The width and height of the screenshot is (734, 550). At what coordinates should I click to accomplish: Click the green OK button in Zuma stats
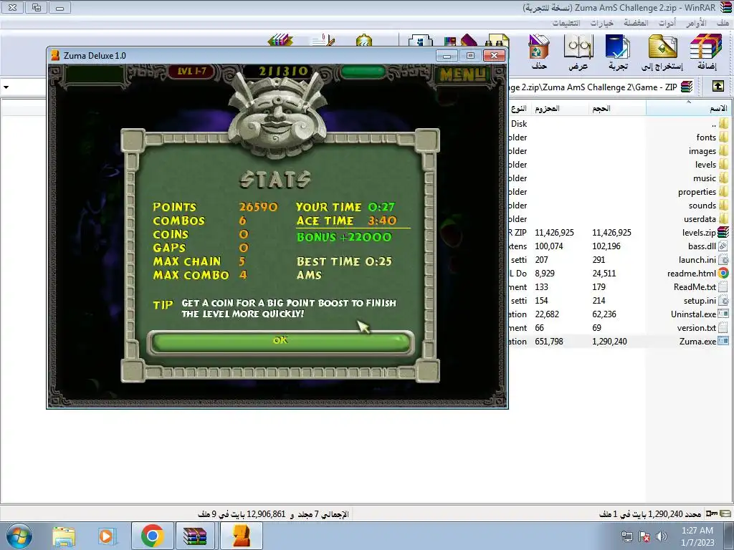pyautogui.click(x=280, y=342)
